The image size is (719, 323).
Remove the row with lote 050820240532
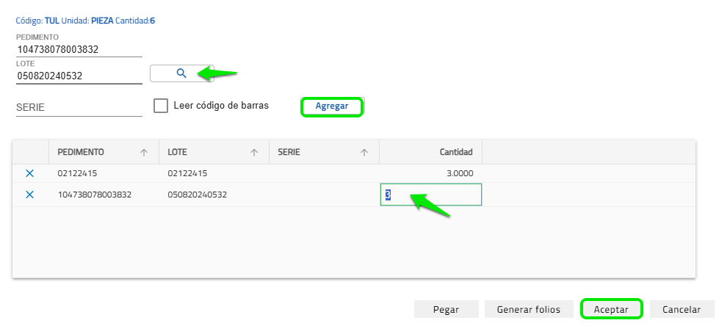pos(30,195)
